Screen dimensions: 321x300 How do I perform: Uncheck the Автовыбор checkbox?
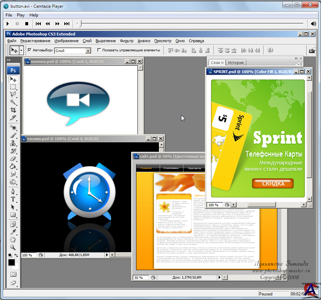pos(30,50)
